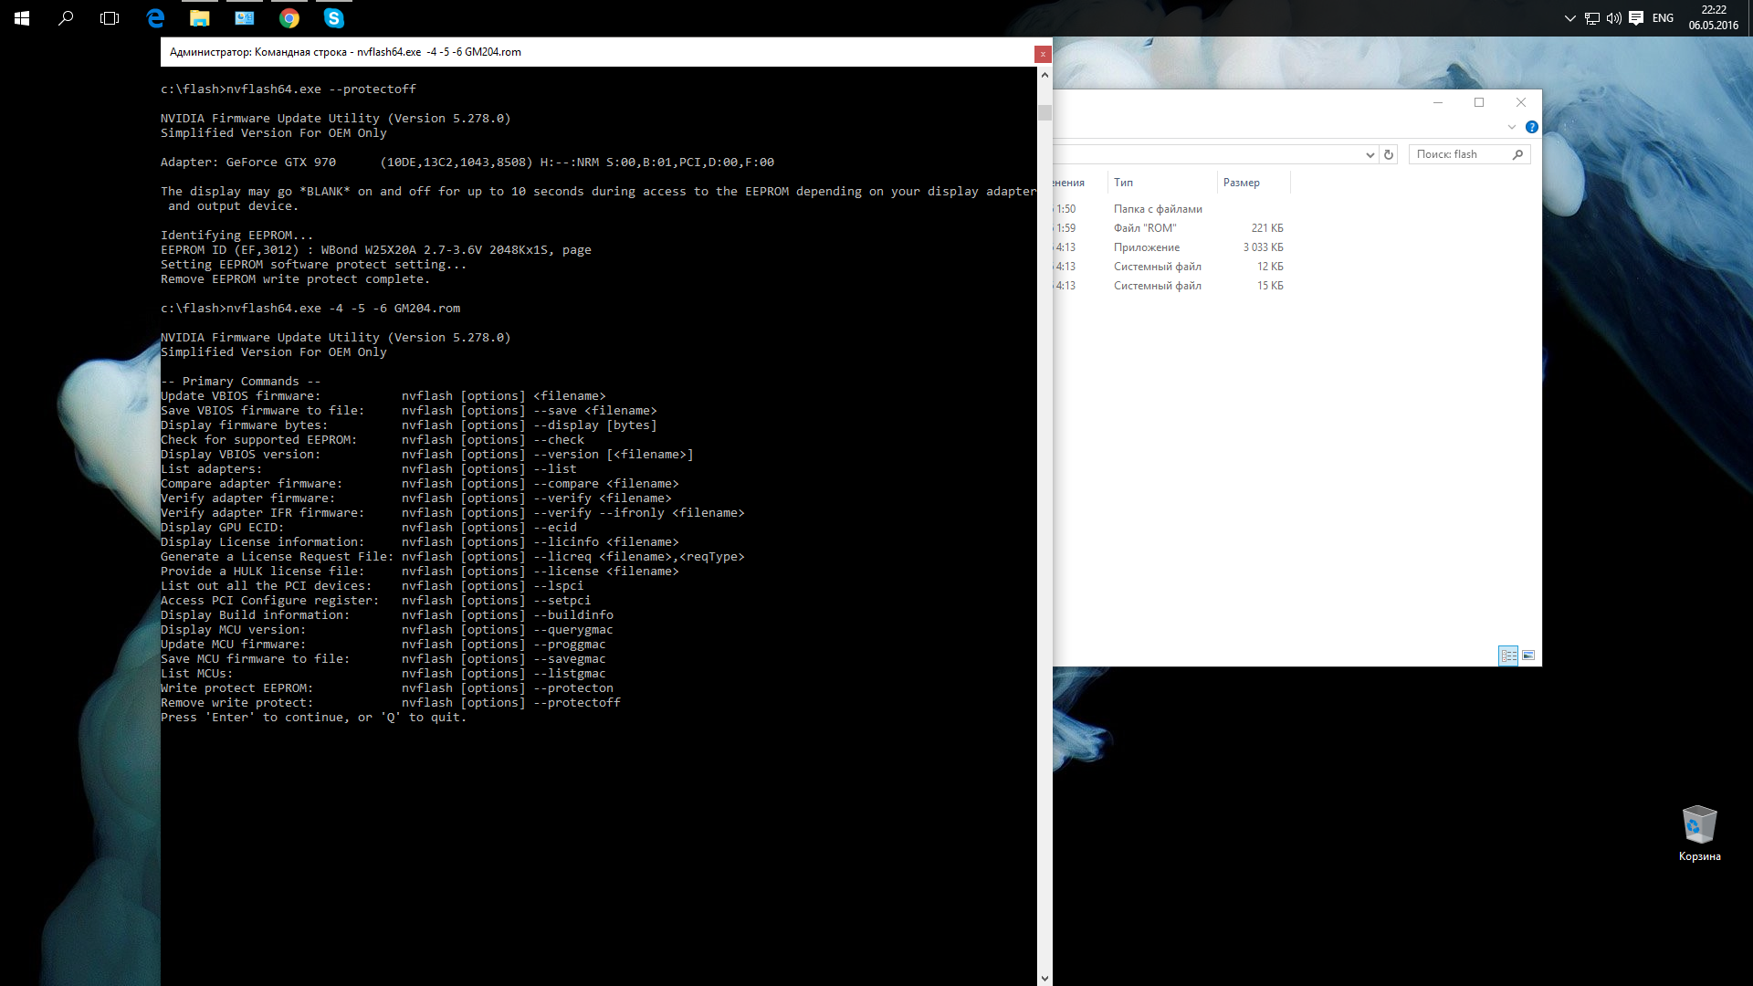Open Task View from taskbar
Viewport: 1753px width, 986px height.
click(x=110, y=17)
